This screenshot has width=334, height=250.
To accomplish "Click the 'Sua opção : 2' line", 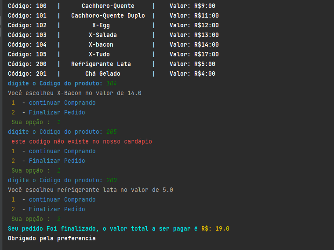I will (36, 219).
